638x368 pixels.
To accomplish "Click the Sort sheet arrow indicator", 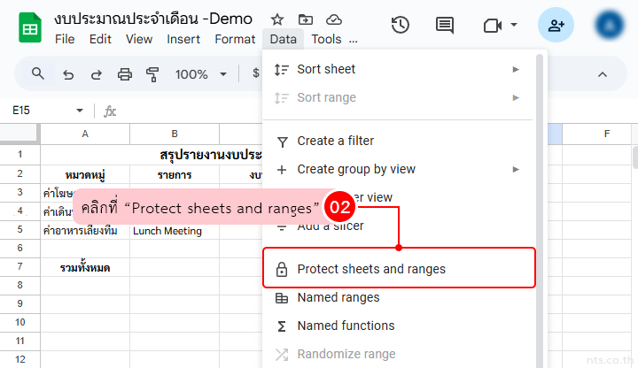I will pos(516,70).
